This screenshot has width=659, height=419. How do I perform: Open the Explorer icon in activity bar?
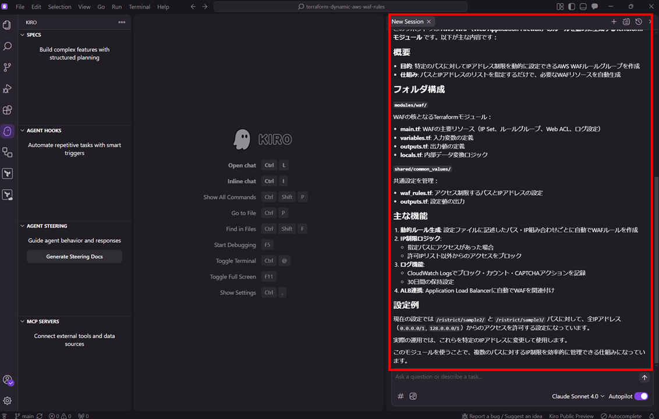point(7,25)
